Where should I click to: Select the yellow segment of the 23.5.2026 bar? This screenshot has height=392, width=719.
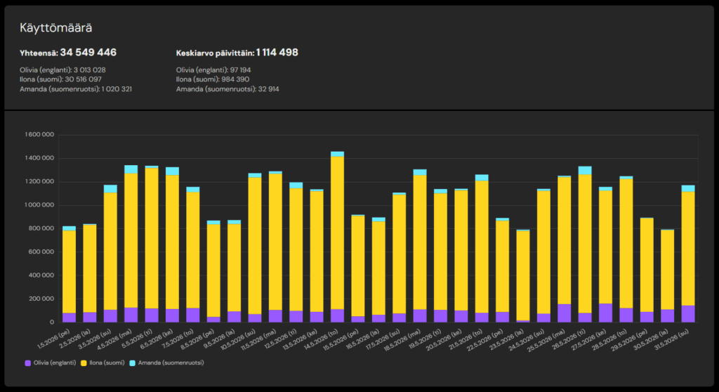522,275
